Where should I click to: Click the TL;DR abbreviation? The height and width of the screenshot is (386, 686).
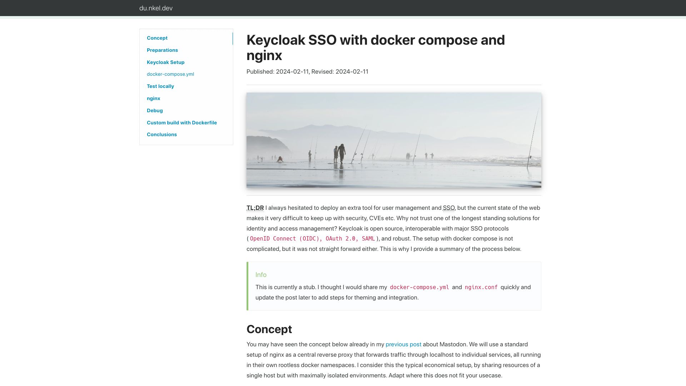point(255,208)
